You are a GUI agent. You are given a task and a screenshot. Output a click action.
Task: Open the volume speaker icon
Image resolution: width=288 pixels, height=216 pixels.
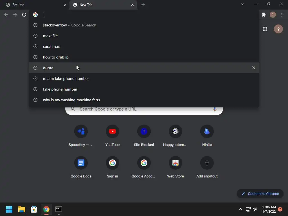tap(255, 209)
